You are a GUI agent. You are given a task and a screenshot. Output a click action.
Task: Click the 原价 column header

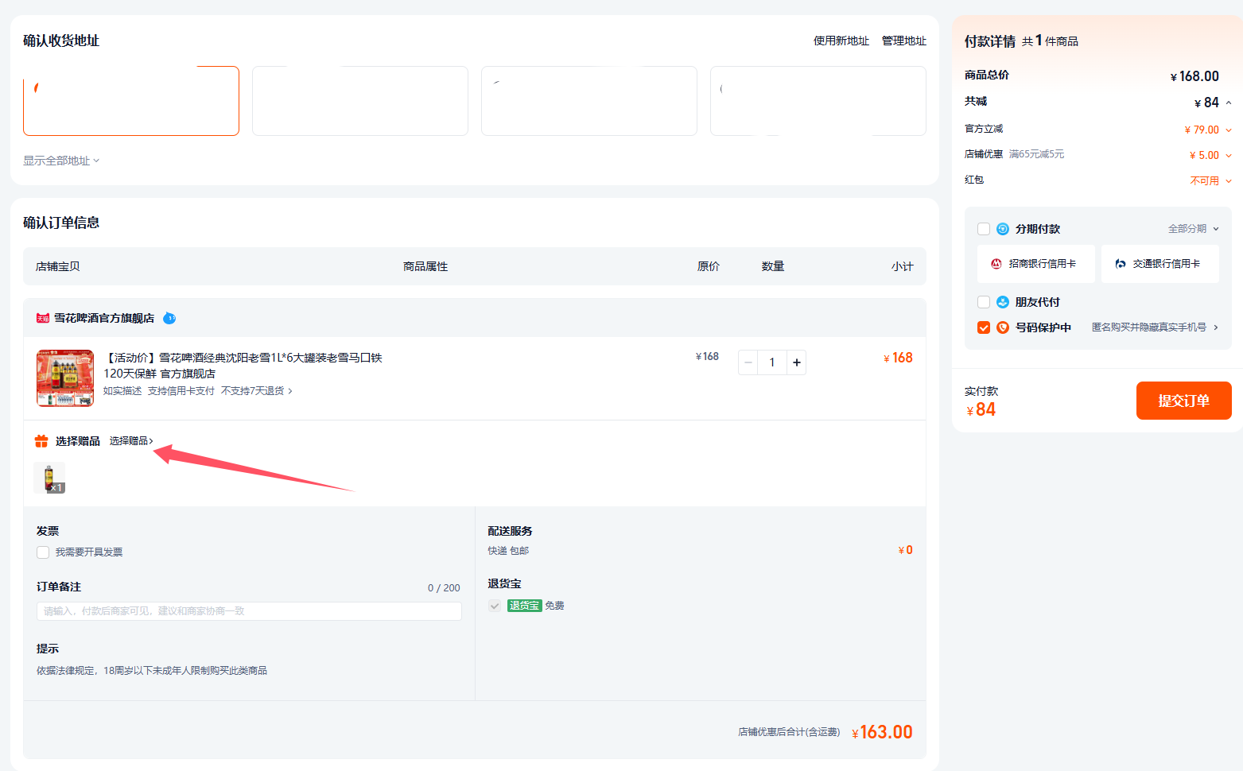pos(709,266)
